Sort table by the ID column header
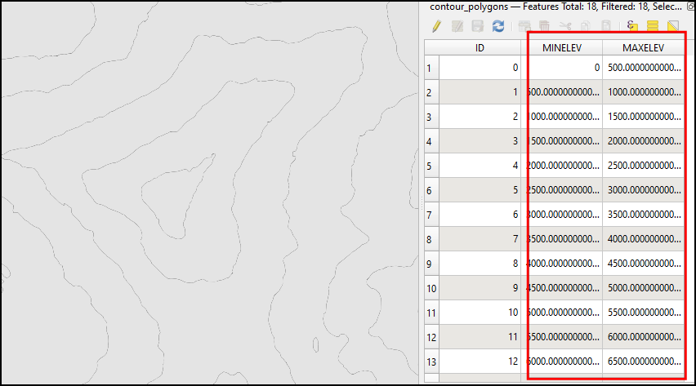Screen dimensions: 696x386 point(480,47)
